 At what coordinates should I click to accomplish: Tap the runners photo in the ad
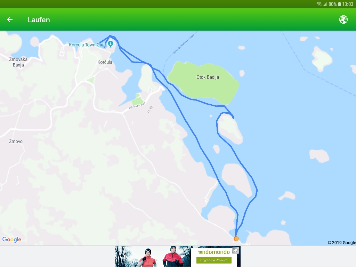pos(153,256)
